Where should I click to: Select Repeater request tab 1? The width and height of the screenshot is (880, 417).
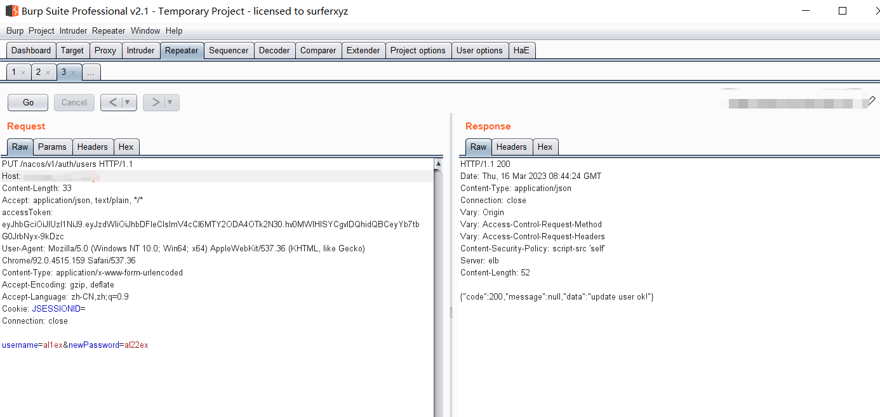point(15,72)
